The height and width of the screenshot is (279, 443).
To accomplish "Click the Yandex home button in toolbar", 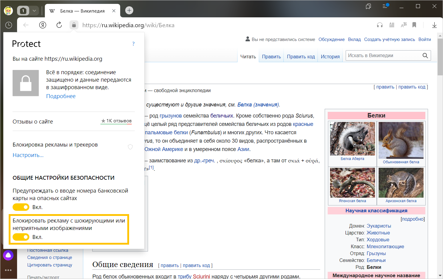I will (43, 25).
